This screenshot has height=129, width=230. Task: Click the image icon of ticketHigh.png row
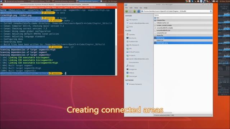(155, 43)
